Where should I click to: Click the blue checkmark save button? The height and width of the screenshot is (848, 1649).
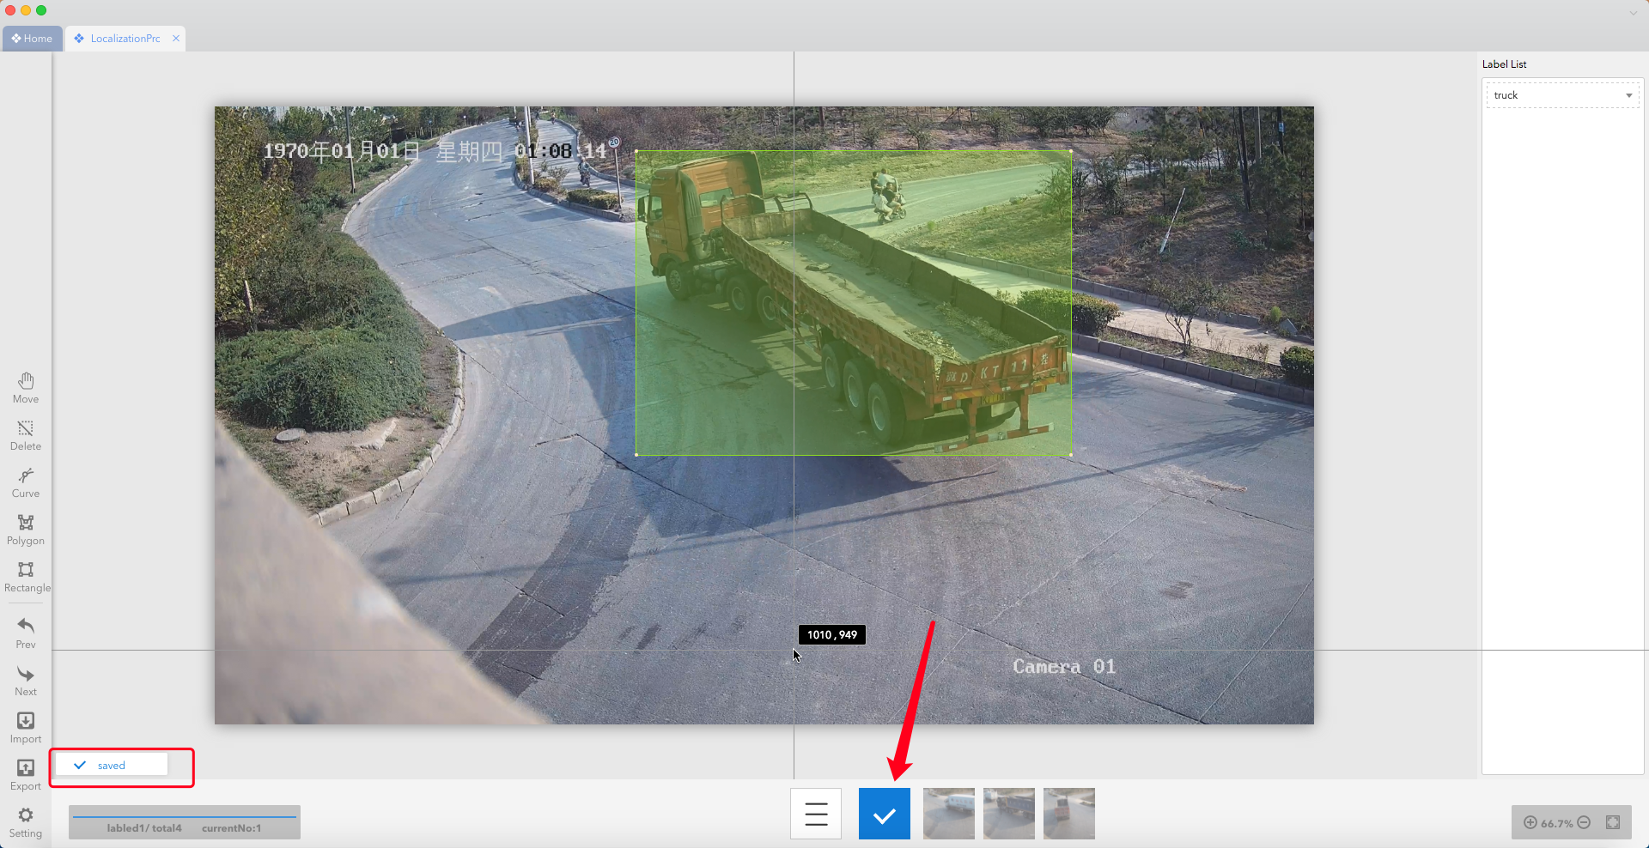[x=885, y=814]
